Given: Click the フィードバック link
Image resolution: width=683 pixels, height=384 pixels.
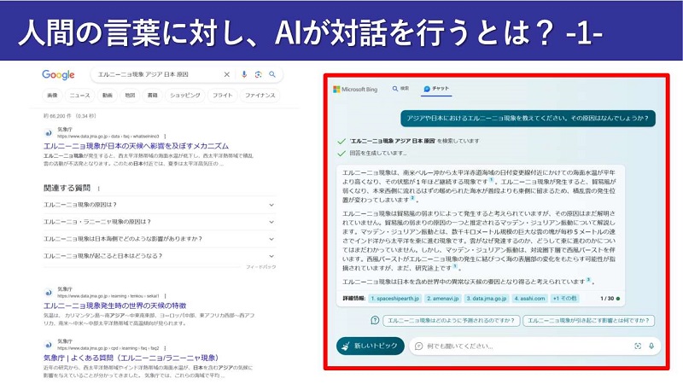Looking at the screenshot, I should (261, 267).
